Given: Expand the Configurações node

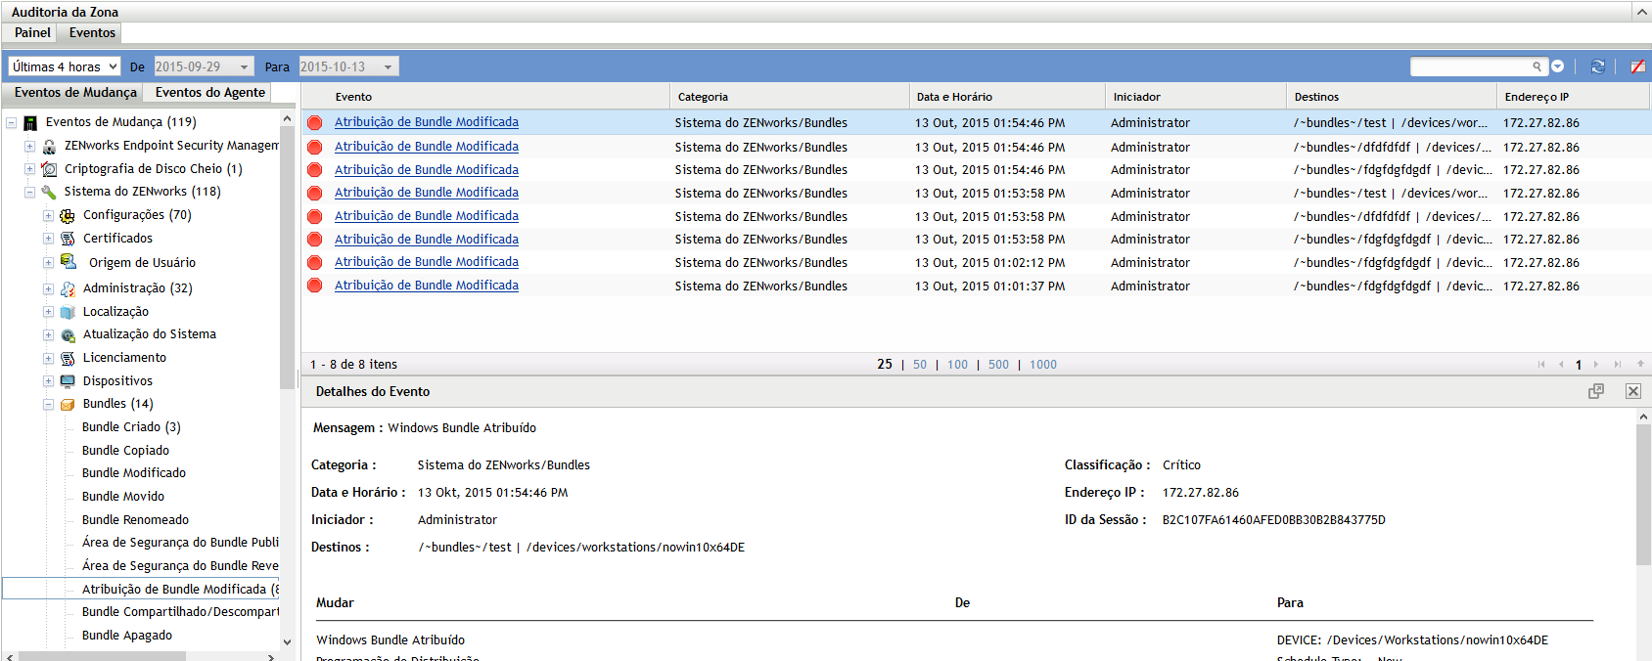Looking at the screenshot, I should (x=48, y=216).
